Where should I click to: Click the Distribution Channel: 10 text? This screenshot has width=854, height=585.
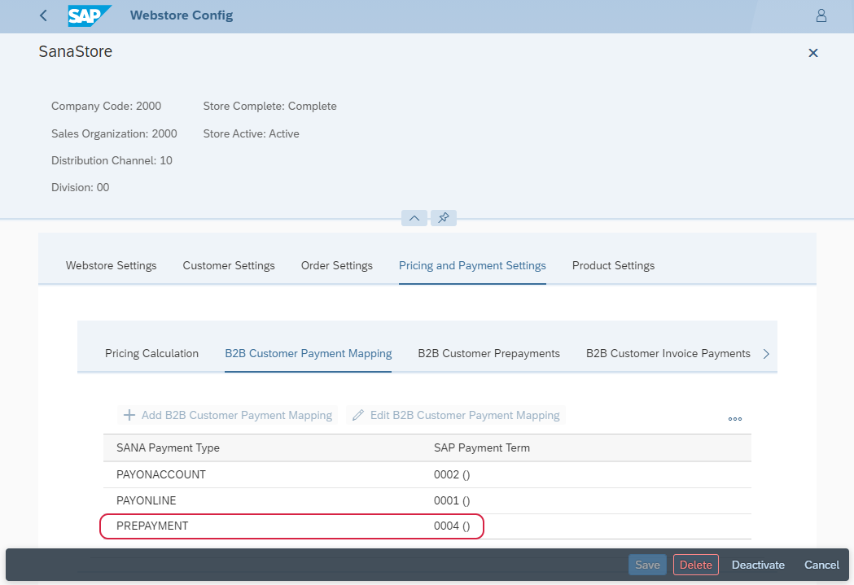112,160
